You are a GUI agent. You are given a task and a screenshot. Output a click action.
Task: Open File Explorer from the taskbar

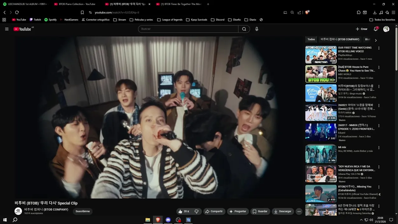click(148, 220)
